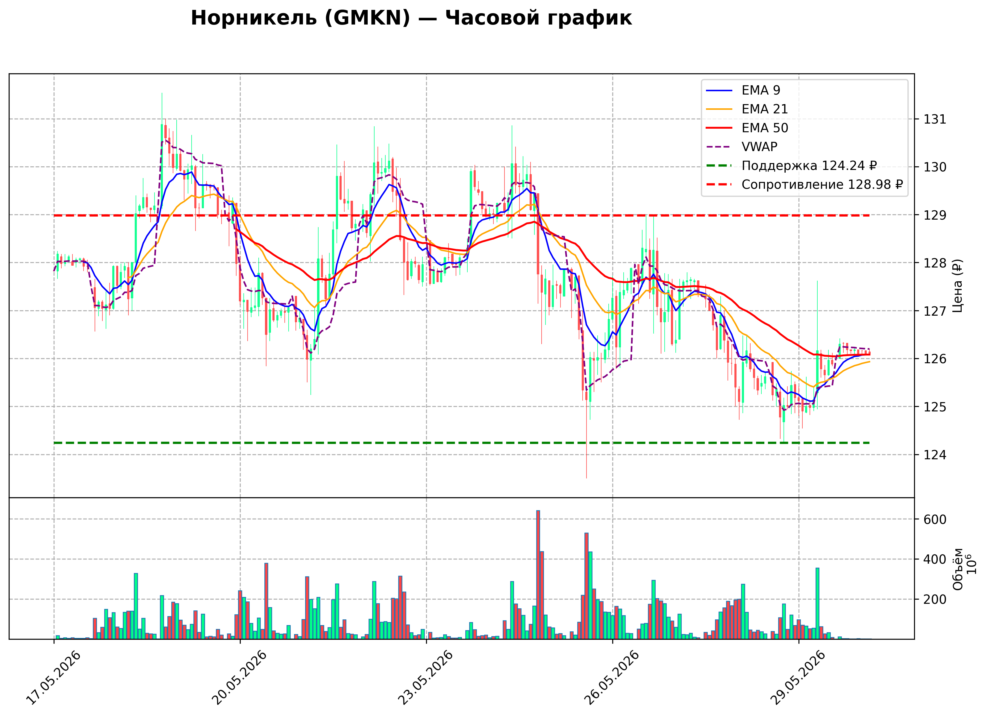
Task: Click the volume axis label 200
Action: coord(935,600)
